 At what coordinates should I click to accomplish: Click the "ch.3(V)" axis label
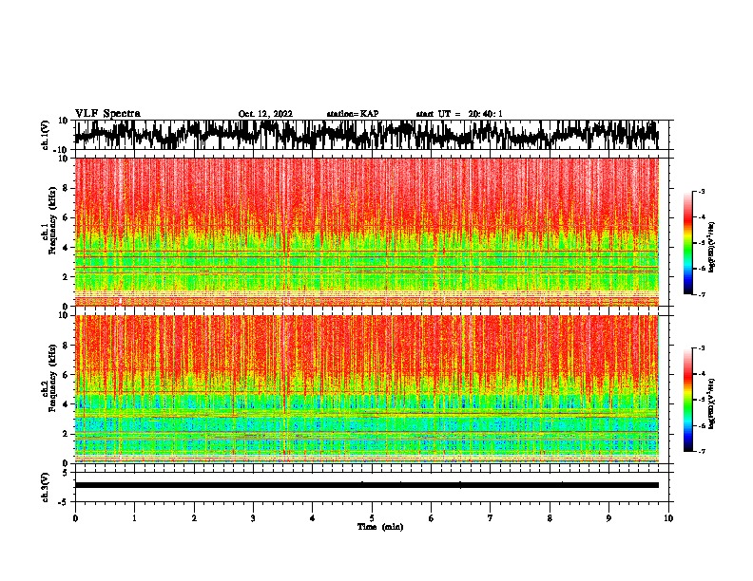45,487
